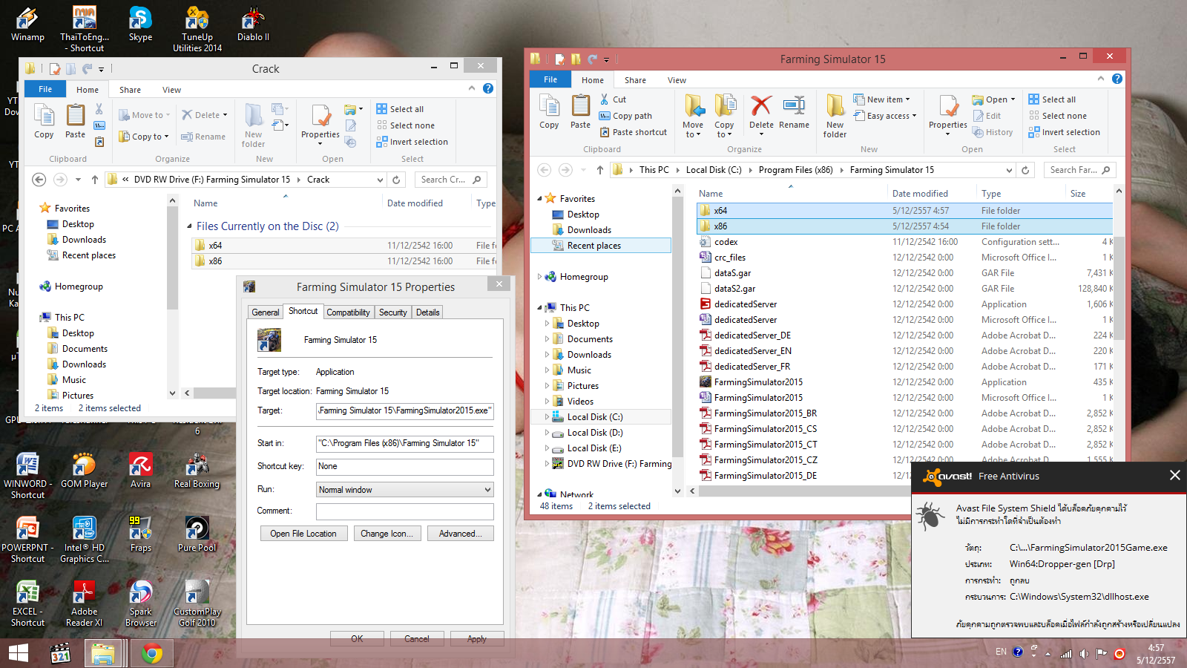Click Paste shortcut in Farming Simulator ribbon
The height and width of the screenshot is (668, 1187).
pyautogui.click(x=633, y=132)
